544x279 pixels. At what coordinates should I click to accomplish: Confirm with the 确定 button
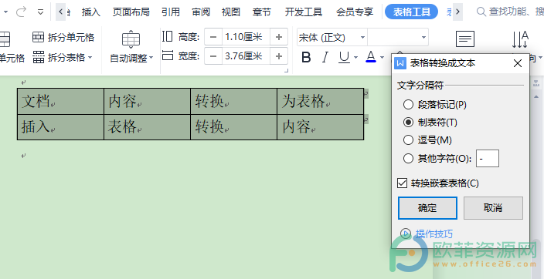coord(427,208)
